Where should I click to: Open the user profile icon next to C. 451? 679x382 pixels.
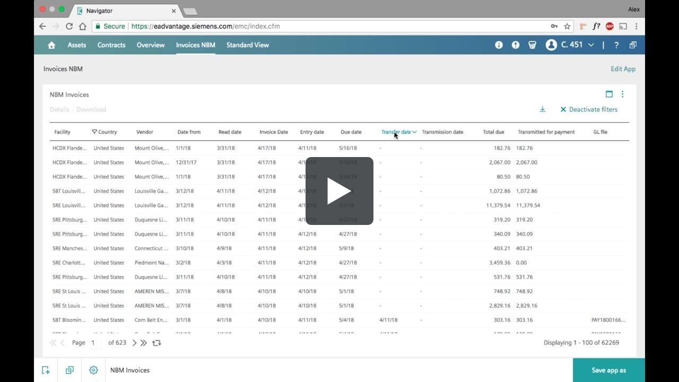(551, 45)
